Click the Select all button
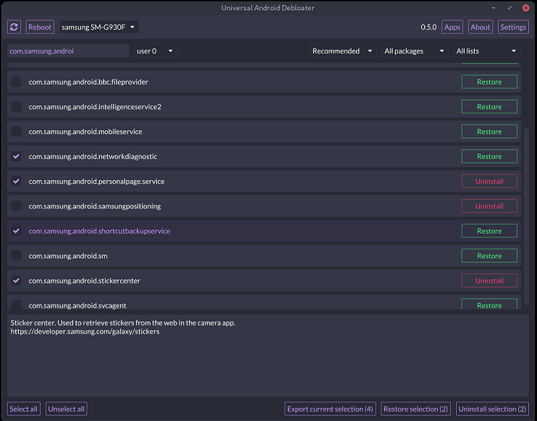 click(24, 409)
